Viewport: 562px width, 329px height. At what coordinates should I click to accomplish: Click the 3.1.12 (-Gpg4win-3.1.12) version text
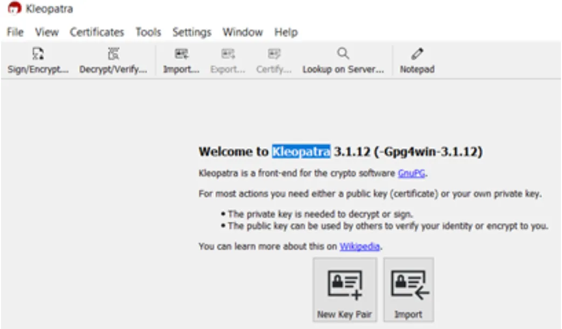click(x=408, y=152)
